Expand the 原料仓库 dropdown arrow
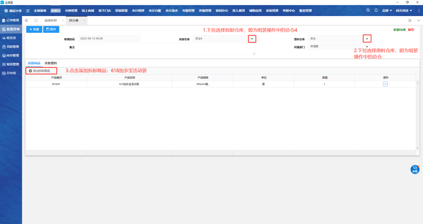The height and width of the screenshot is (224, 423). click(x=367, y=39)
